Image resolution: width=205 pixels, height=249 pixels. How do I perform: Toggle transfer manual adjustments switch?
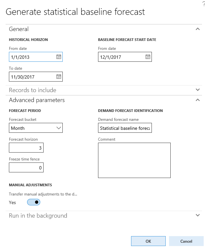[34, 202]
